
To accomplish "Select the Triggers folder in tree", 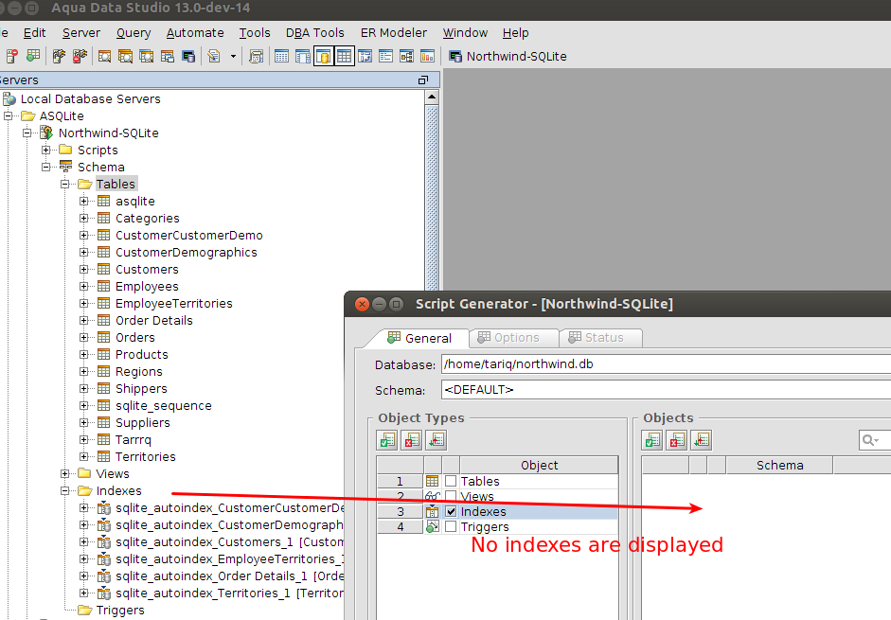I will 120,611.
